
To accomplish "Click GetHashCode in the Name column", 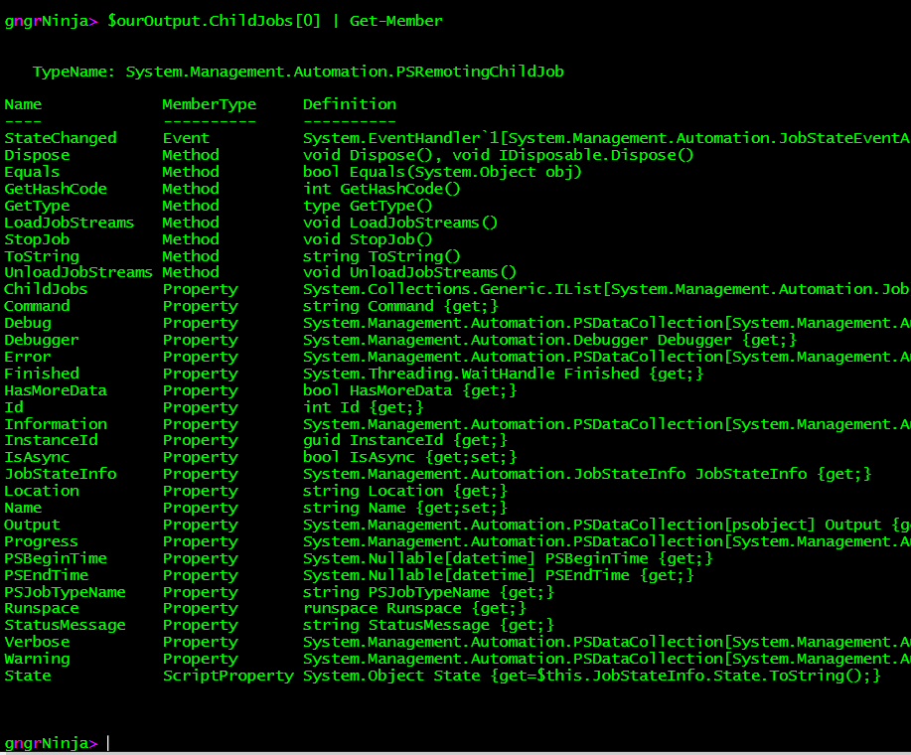I will point(56,189).
